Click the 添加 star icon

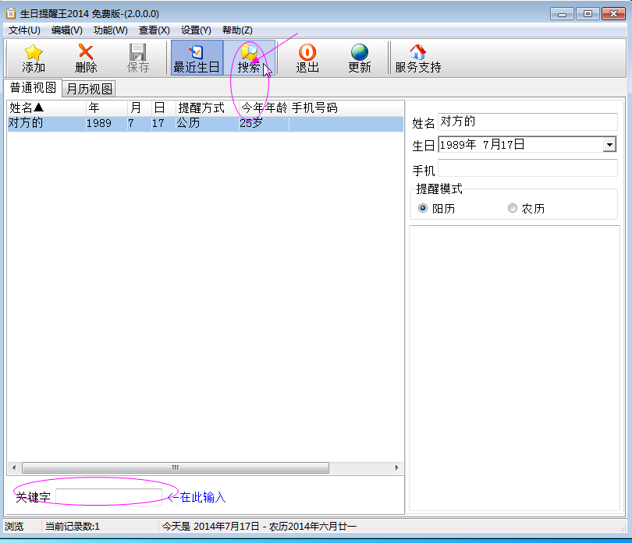click(x=33, y=52)
